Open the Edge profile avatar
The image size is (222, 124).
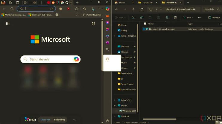point(3,2)
